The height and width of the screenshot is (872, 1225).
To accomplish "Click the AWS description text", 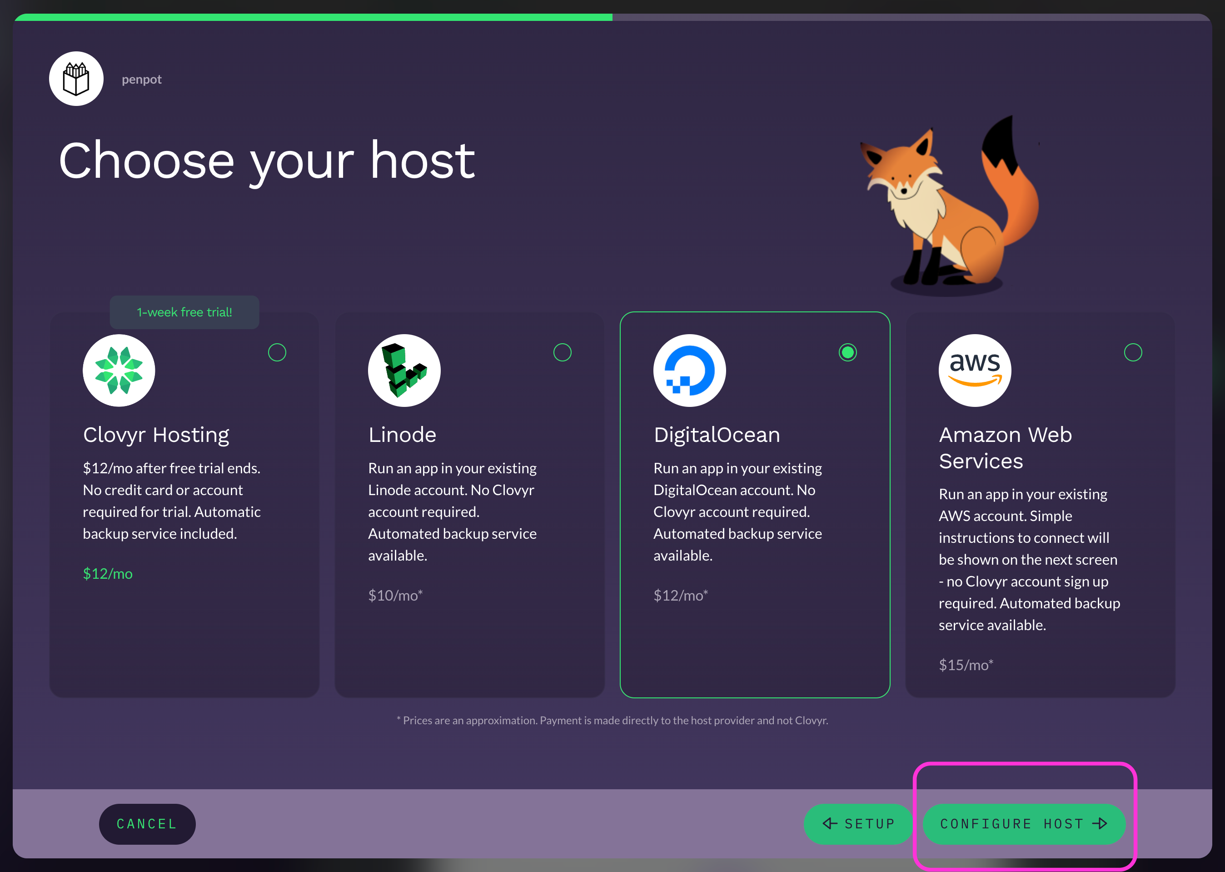I will coord(1030,559).
